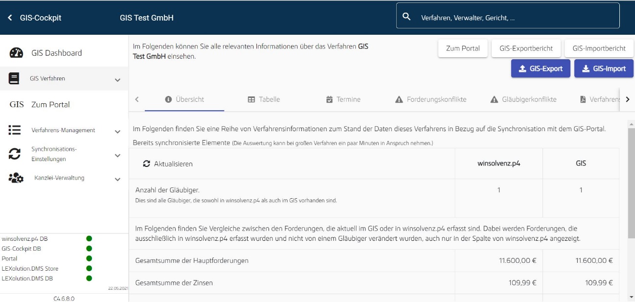Open the Übersicht tab
This screenshot has height=302, width=635.
[x=184, y=99]
